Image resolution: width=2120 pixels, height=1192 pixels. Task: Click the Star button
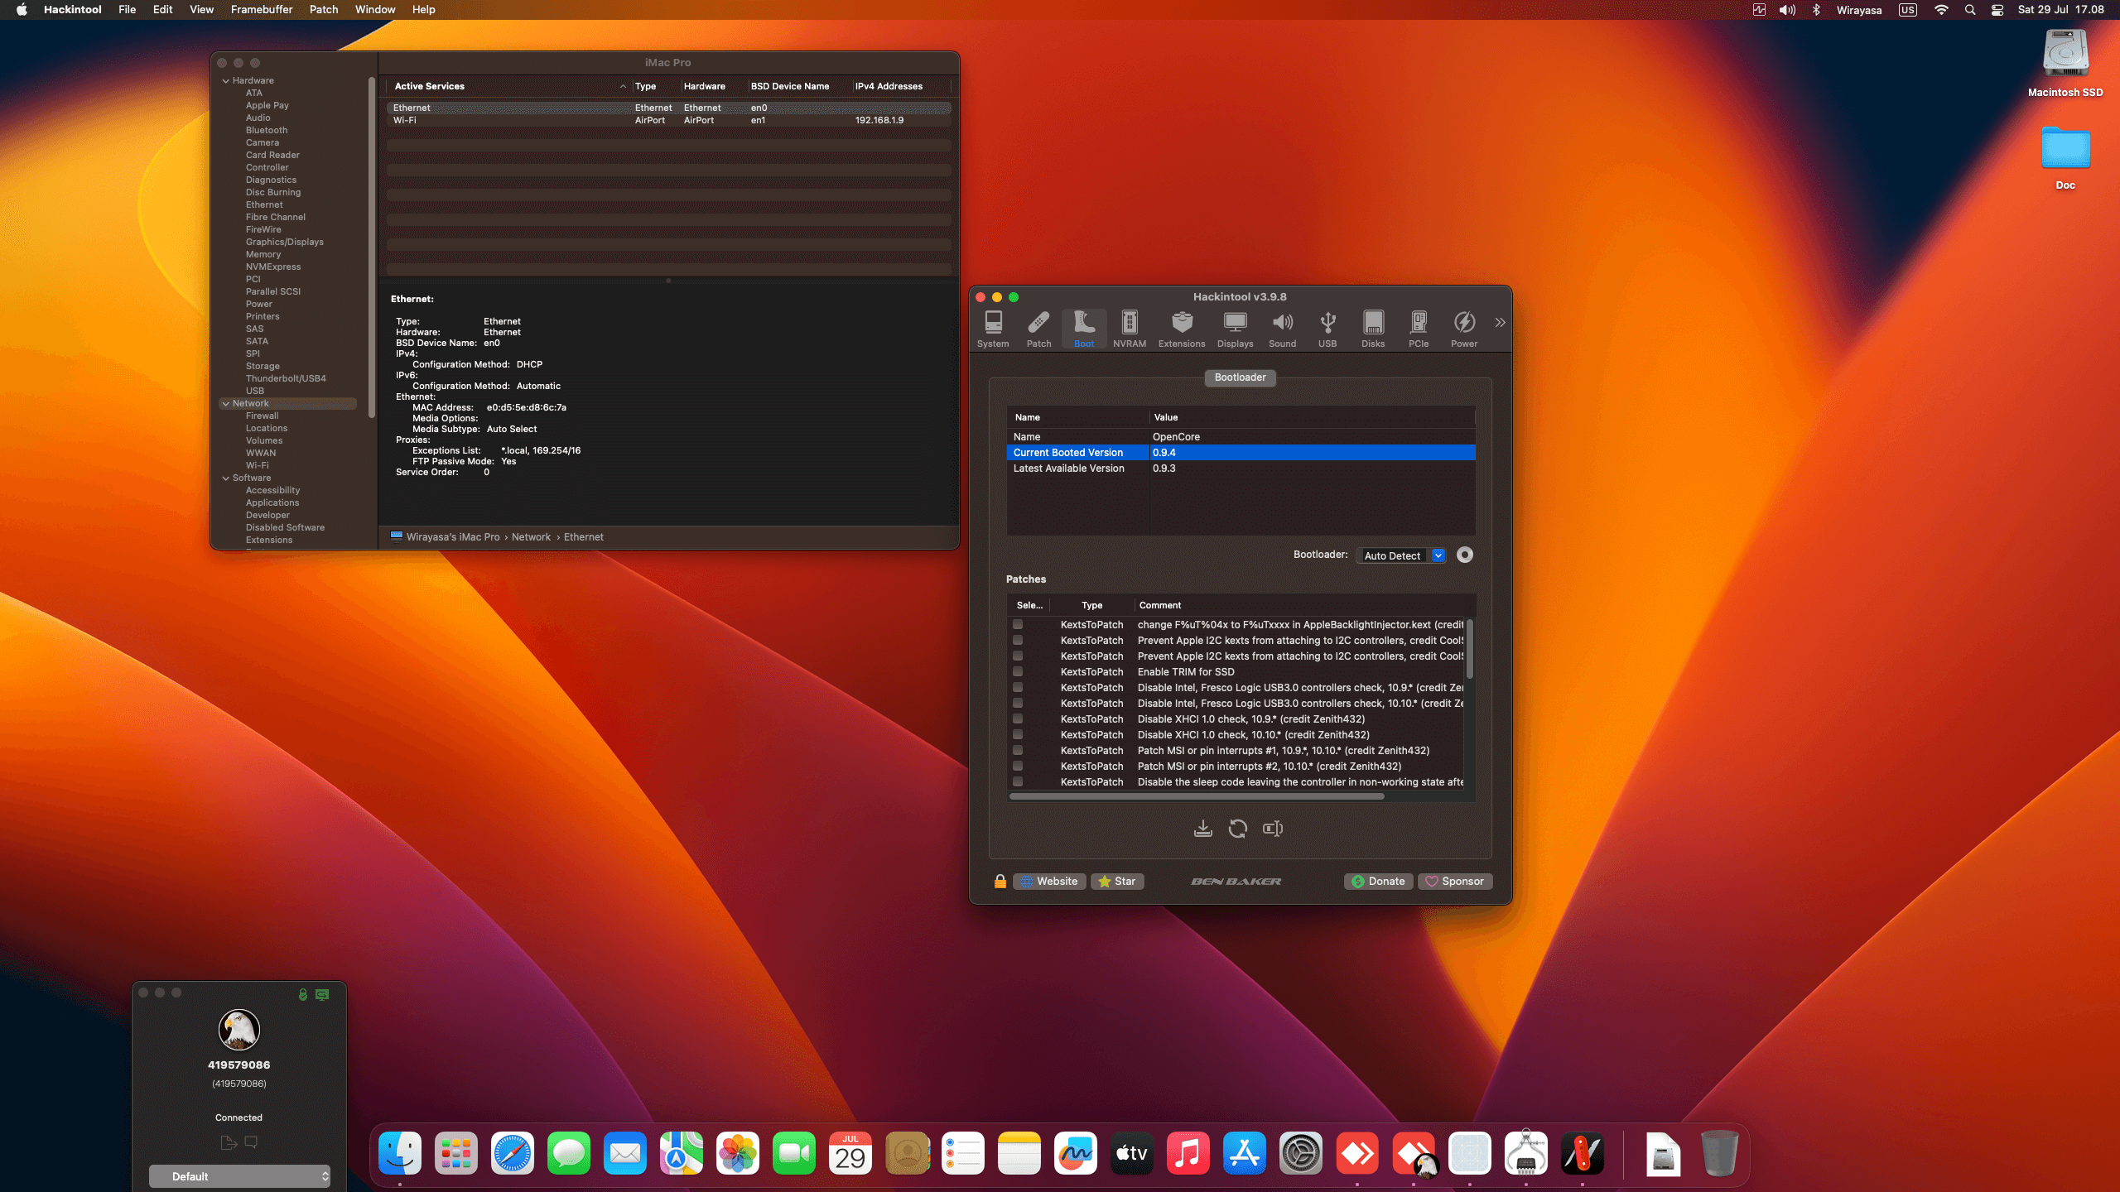[x=1117, y=882]
